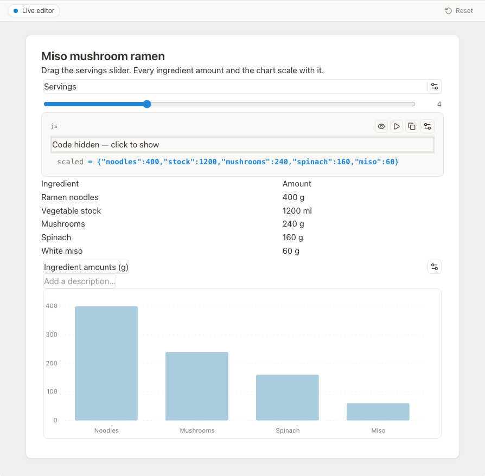Image resolution: width=485 pixels, height=476 pixels.
Task: Click the 'Vegetable stock' ingredient cell
Action: click(71, 211)
